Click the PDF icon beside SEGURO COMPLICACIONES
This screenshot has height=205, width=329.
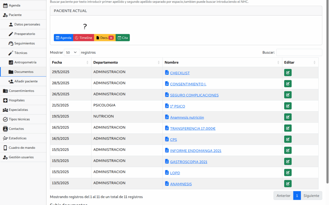[x=167, y=94]
